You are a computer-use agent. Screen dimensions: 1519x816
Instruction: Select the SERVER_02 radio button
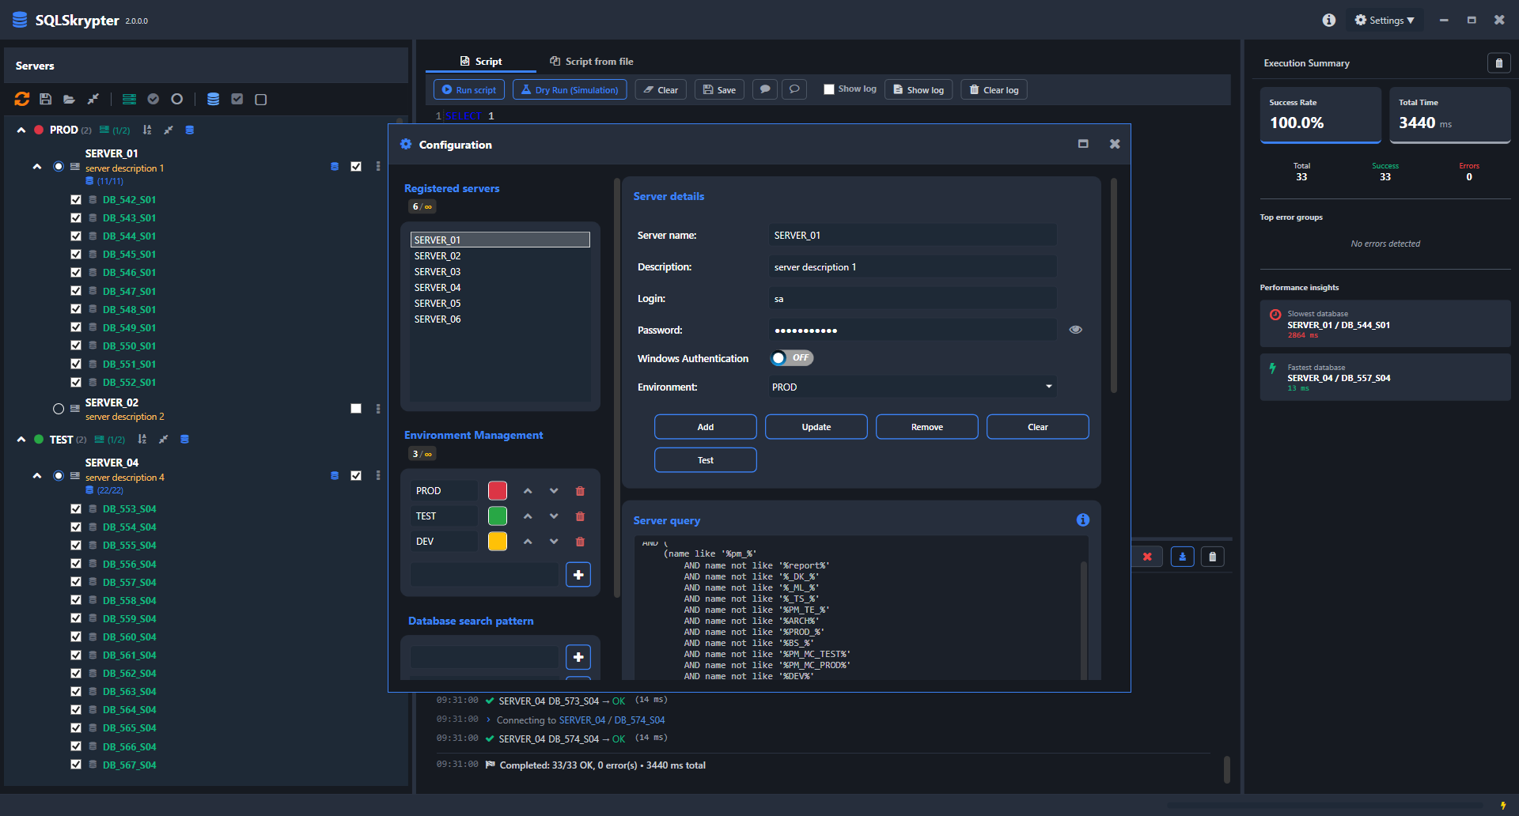coord(59,409)
